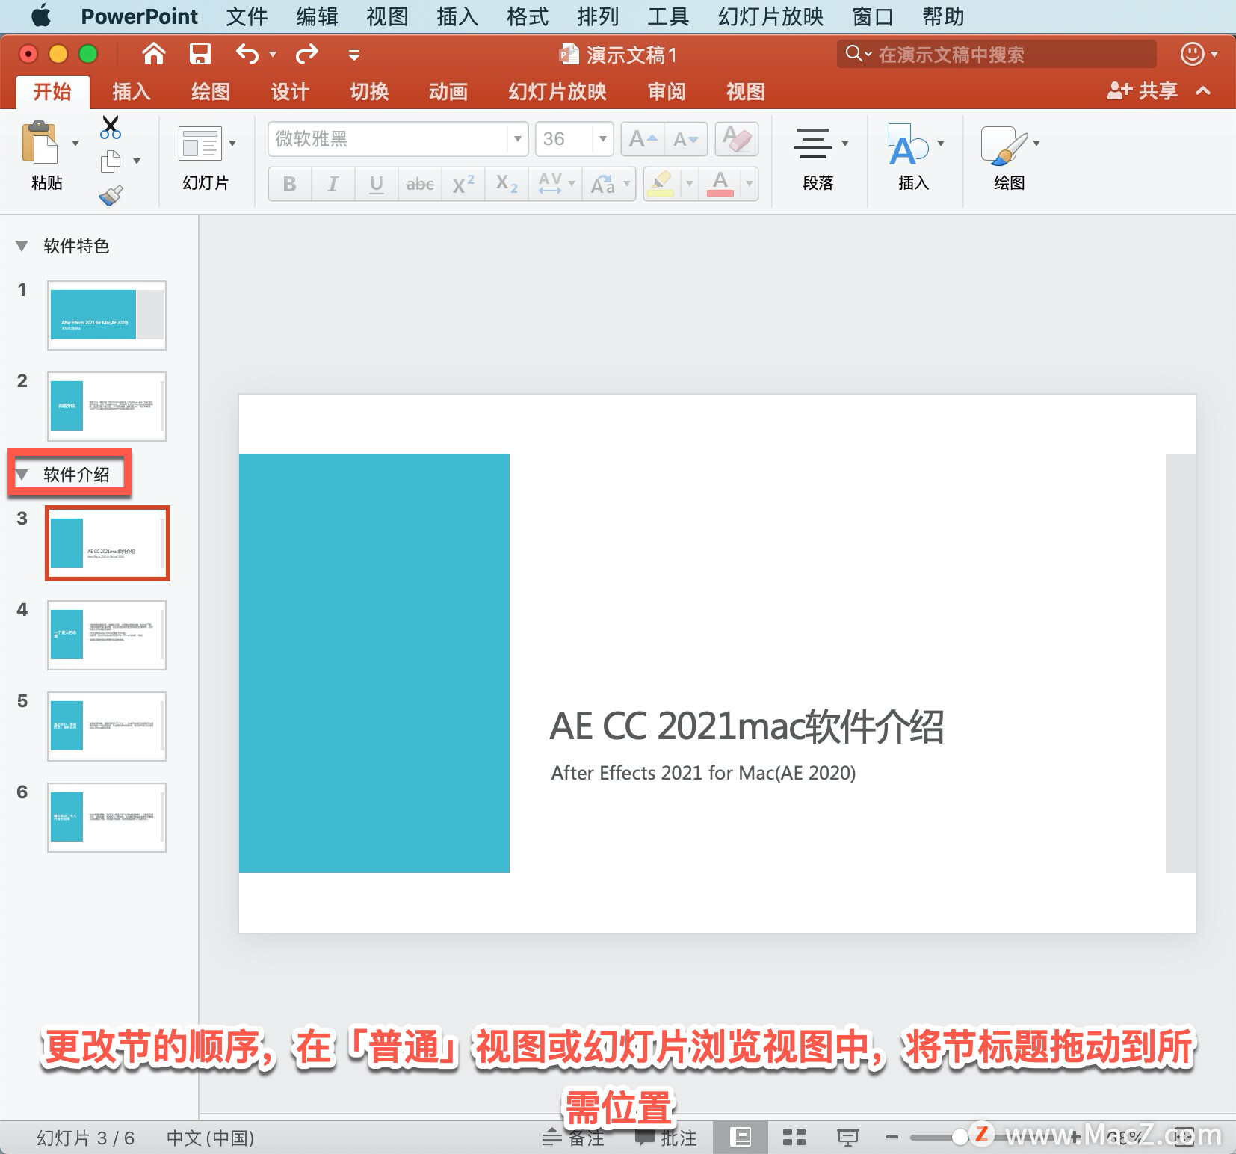Cut selection with scissors icon
The height and width of the screenshot is (1154, 1236).
tap(111, 128)
